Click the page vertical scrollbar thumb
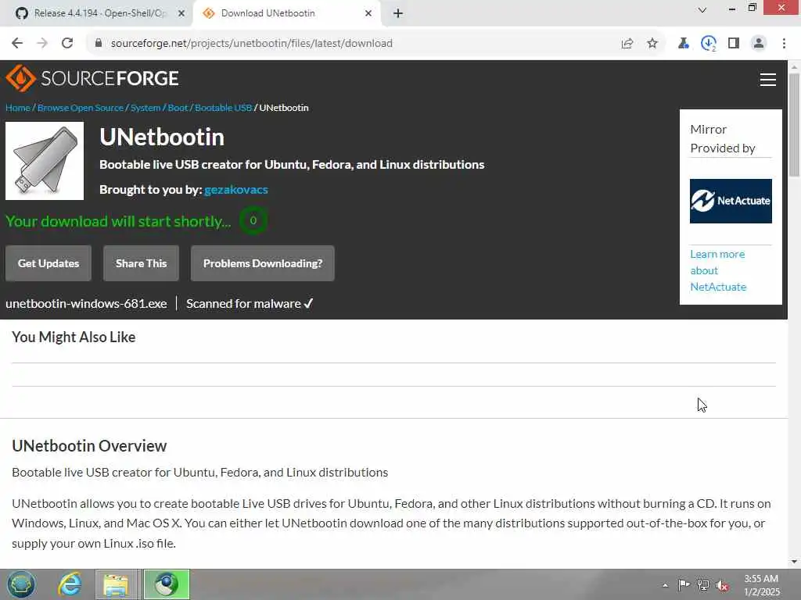 point(794,125)
